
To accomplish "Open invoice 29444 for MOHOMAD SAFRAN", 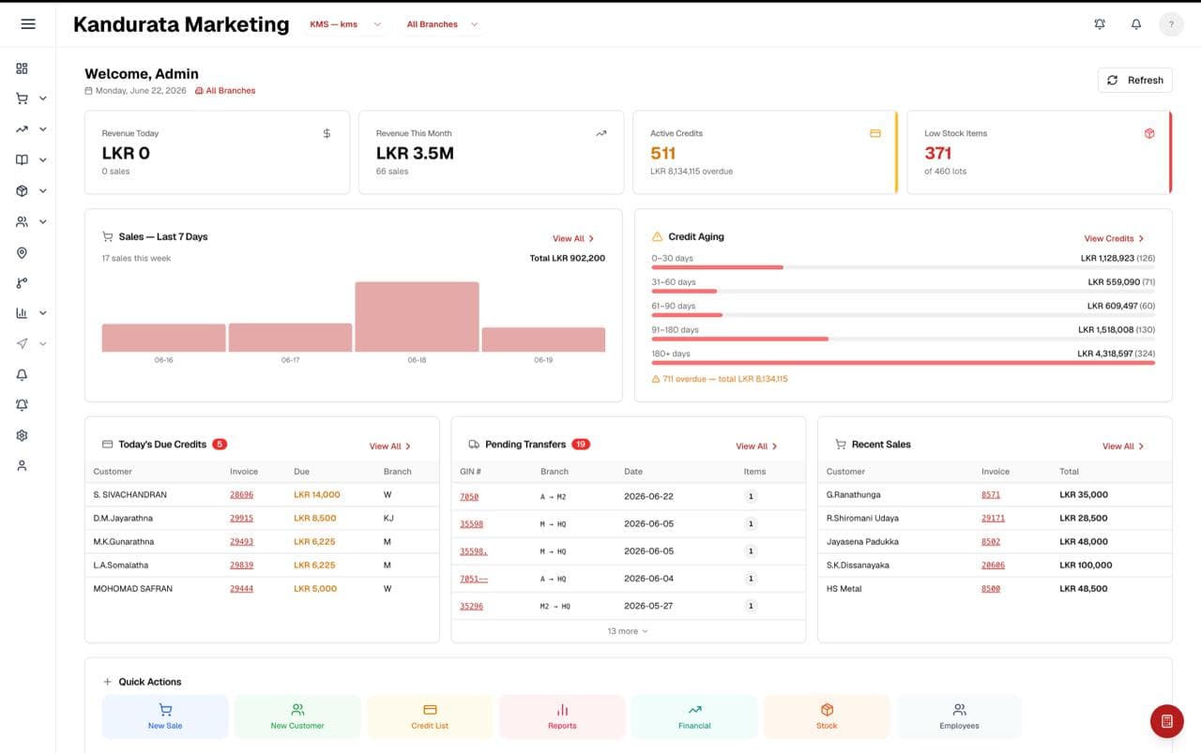I will tap(241, 588).
